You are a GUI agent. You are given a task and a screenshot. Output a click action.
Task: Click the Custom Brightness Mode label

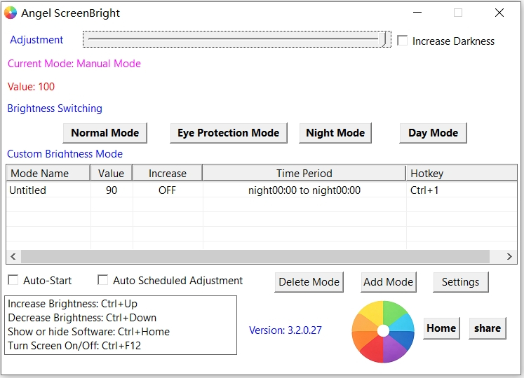tap(65, 154)
